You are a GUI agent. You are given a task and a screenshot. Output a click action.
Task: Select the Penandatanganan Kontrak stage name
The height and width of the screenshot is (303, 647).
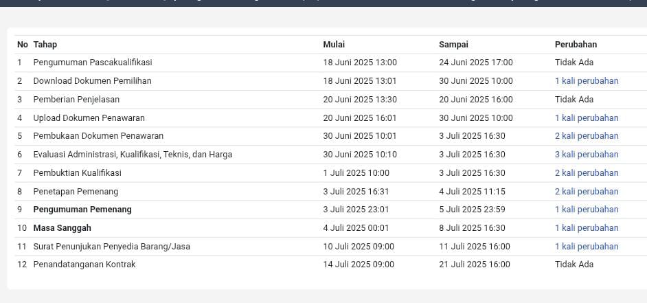coord(84,265)
